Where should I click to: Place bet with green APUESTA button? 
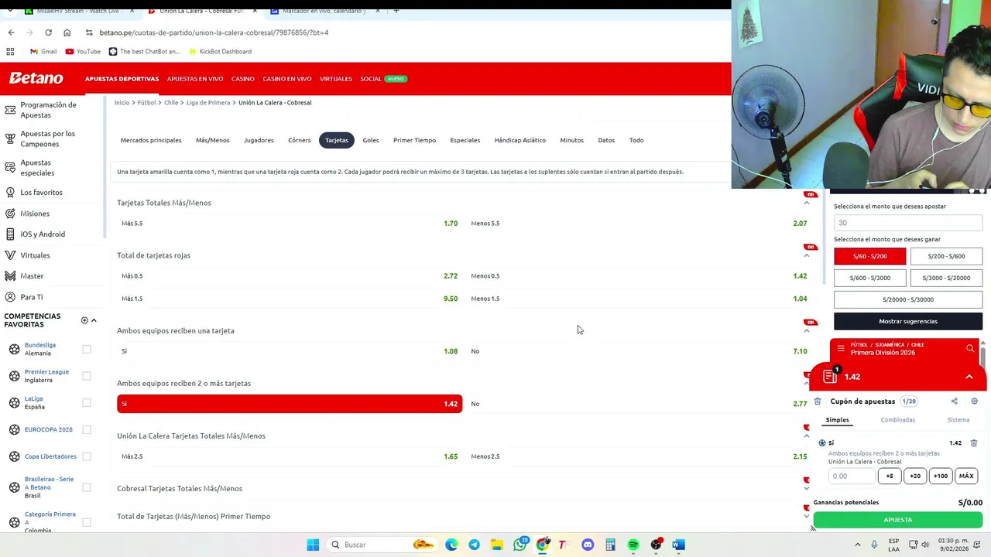tap(898, 520)
